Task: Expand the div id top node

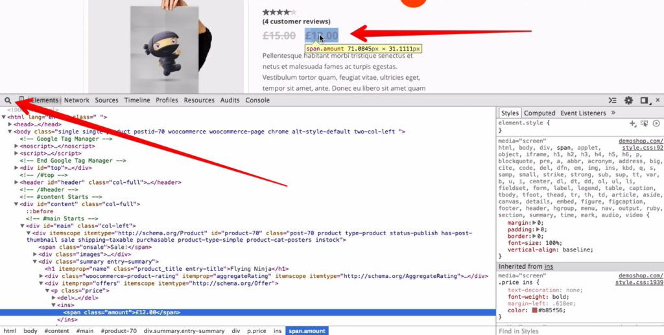Action: (16, 168)
